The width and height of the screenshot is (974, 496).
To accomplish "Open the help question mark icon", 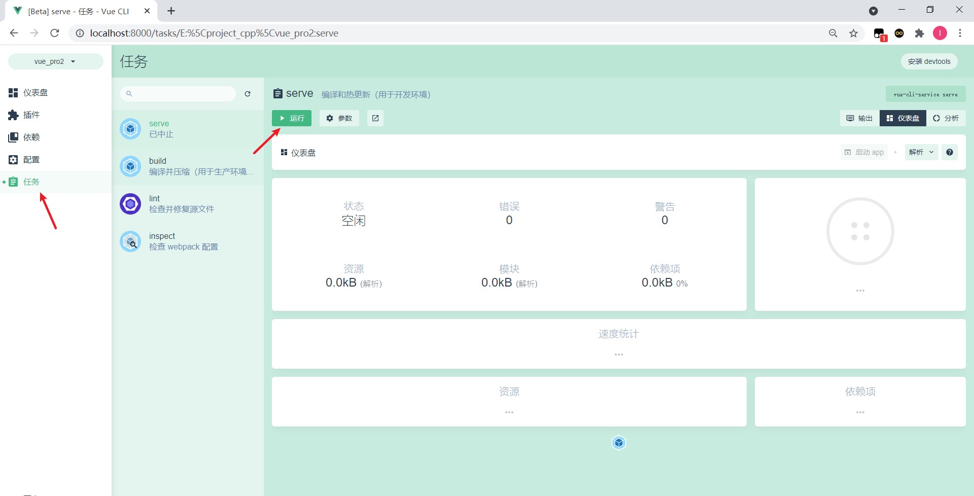I will coord(950,152).
